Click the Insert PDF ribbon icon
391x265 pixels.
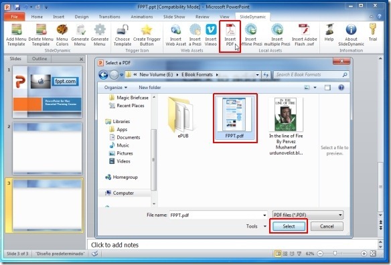click(230, 29)
